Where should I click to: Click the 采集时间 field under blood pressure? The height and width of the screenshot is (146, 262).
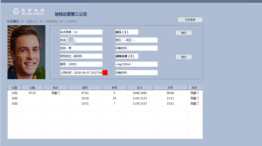(136, 48)
